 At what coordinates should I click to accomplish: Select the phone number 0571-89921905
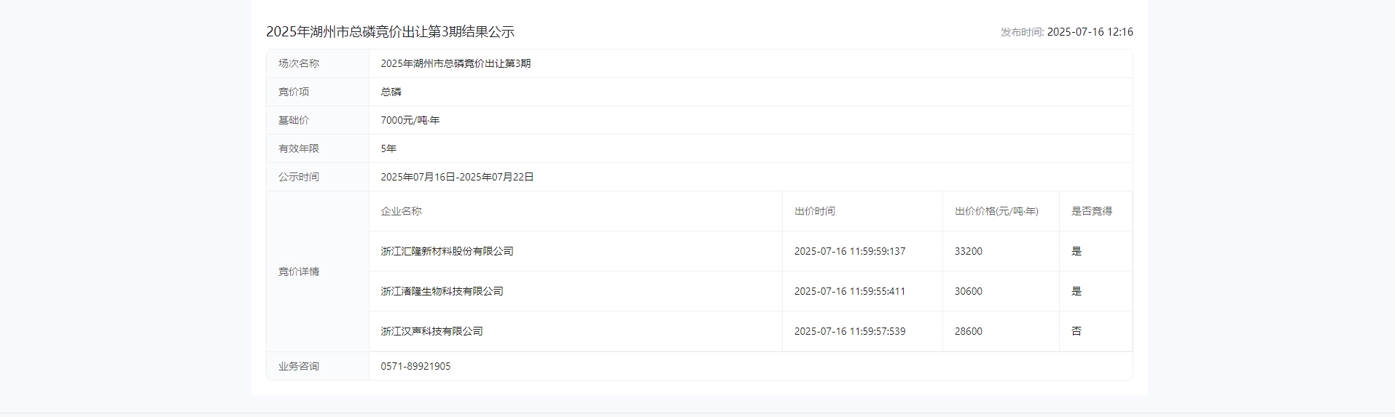415,366
